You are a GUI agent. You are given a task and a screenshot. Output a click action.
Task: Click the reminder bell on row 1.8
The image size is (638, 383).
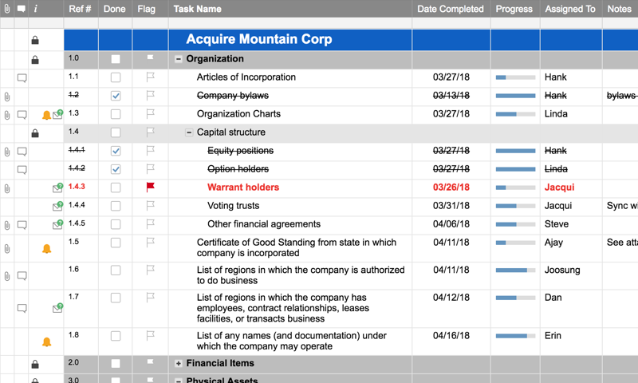(x=46, y=342)
